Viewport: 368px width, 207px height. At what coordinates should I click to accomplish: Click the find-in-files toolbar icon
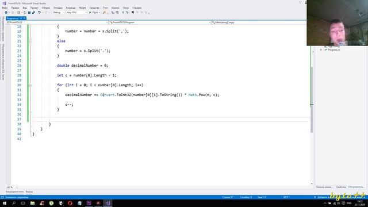point(105,13)
